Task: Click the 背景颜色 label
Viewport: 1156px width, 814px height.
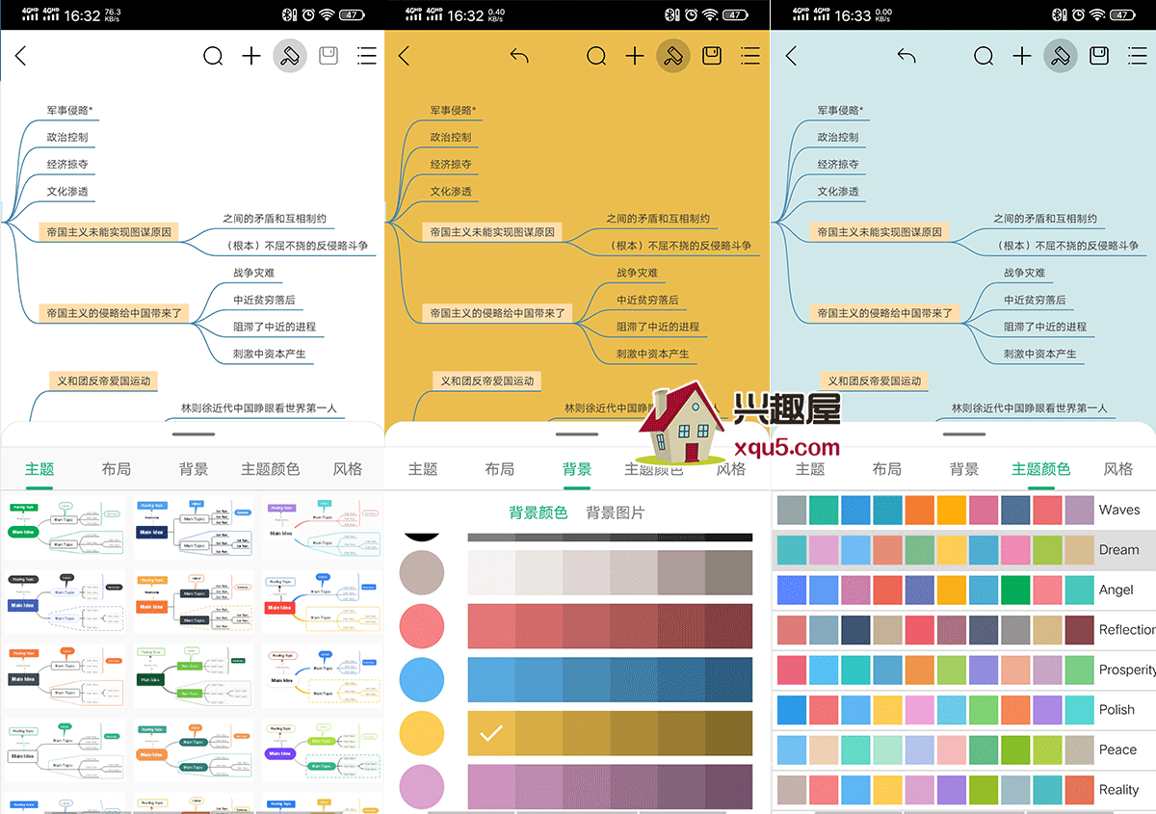Action: 539,512
